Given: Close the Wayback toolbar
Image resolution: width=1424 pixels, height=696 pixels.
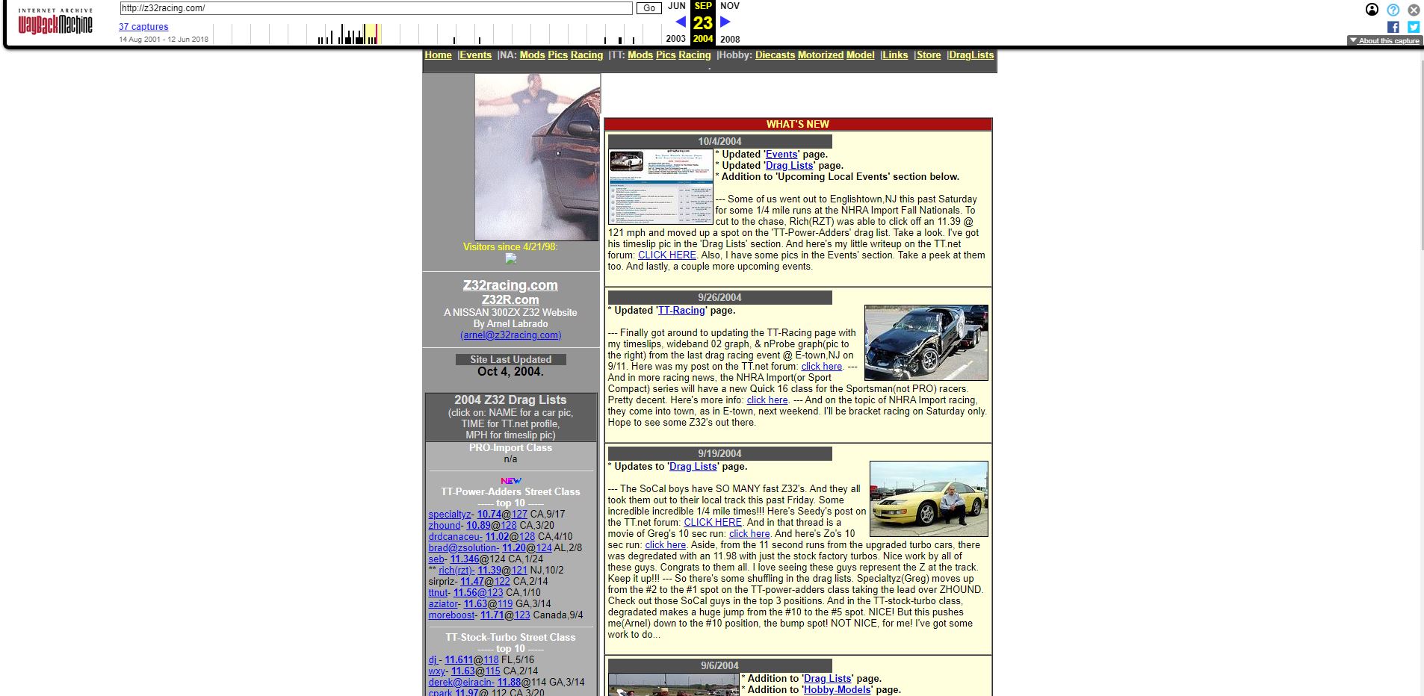Looking at the screenshot, I should point(1414,10).
